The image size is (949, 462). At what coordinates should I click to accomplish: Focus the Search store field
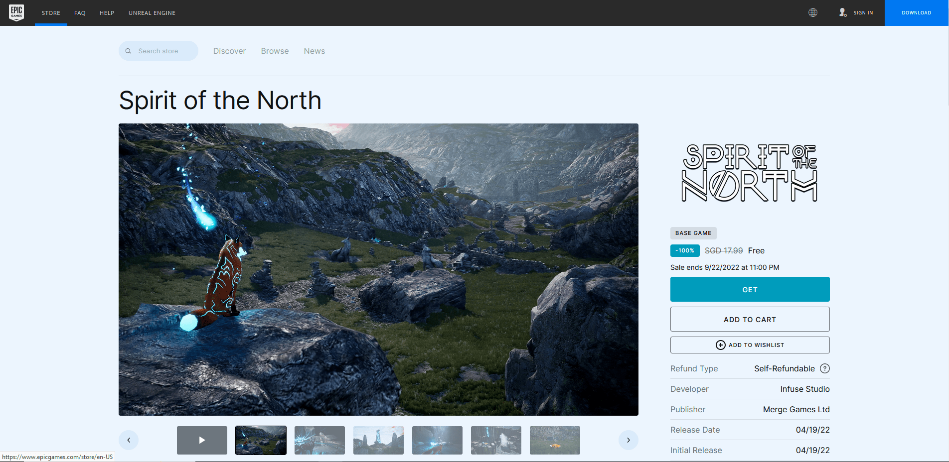[158, 51]
